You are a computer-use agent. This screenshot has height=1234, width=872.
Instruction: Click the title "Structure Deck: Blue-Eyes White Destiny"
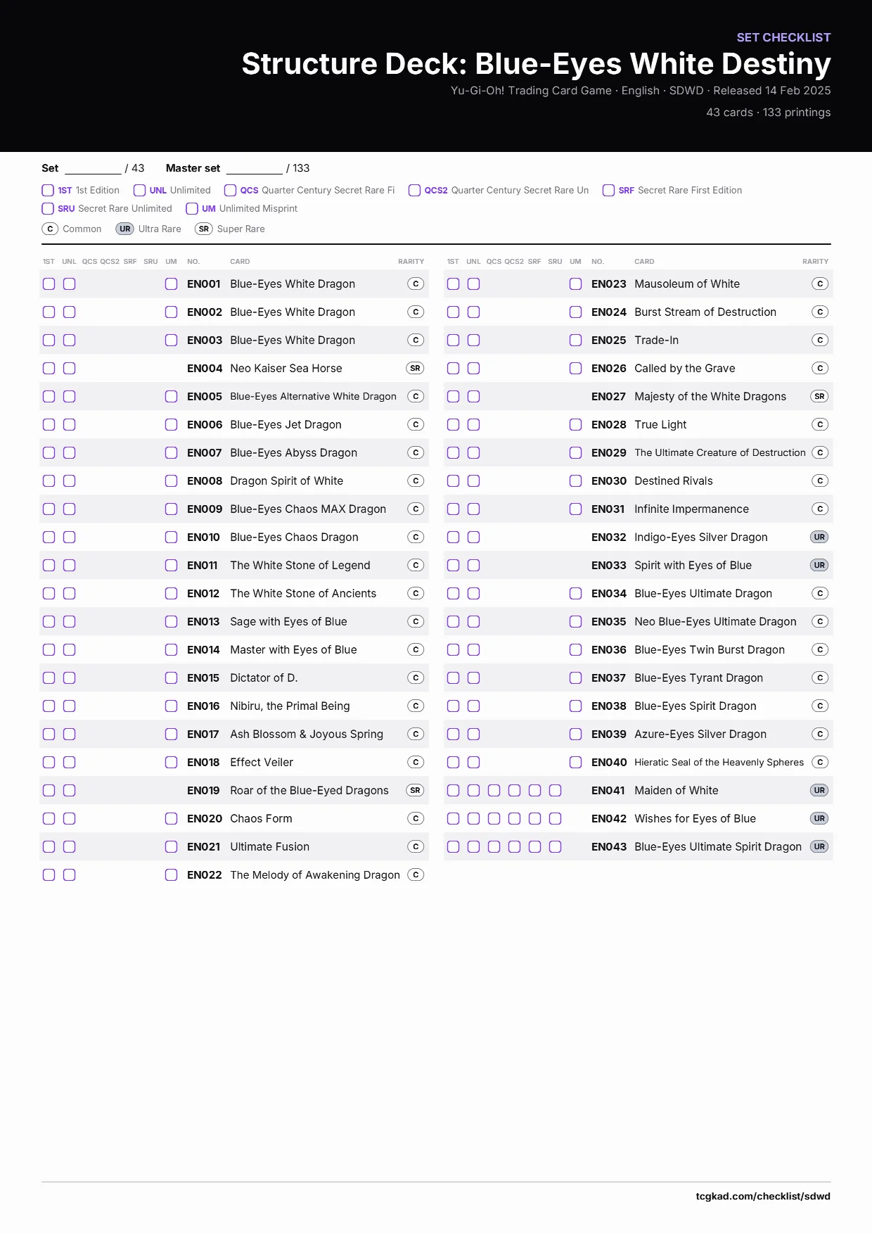[536, 63]
